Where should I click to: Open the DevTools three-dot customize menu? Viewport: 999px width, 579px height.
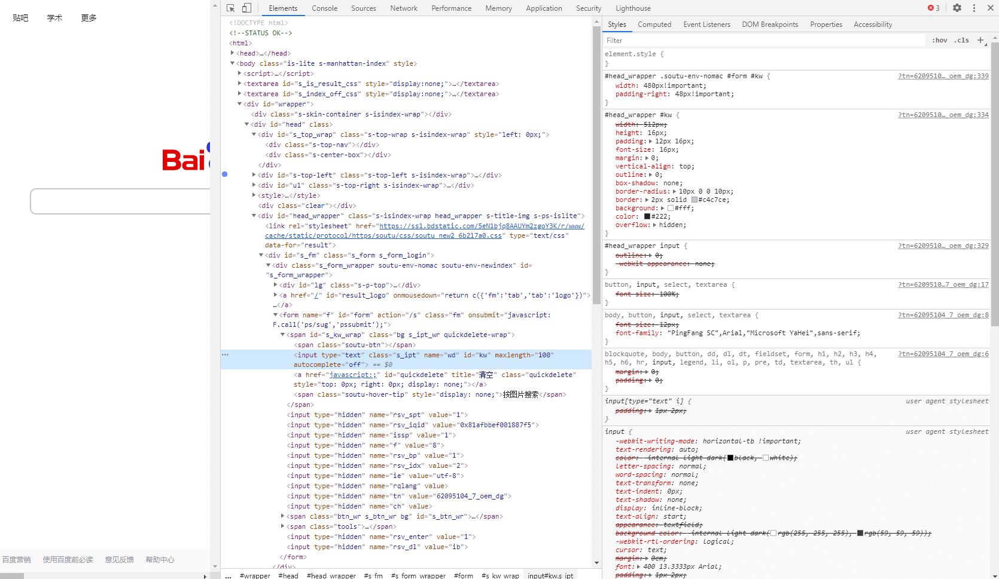[x=974, y=8]
